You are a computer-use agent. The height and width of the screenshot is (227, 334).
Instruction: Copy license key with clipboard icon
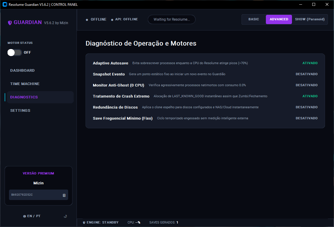[x=64, y=195]
